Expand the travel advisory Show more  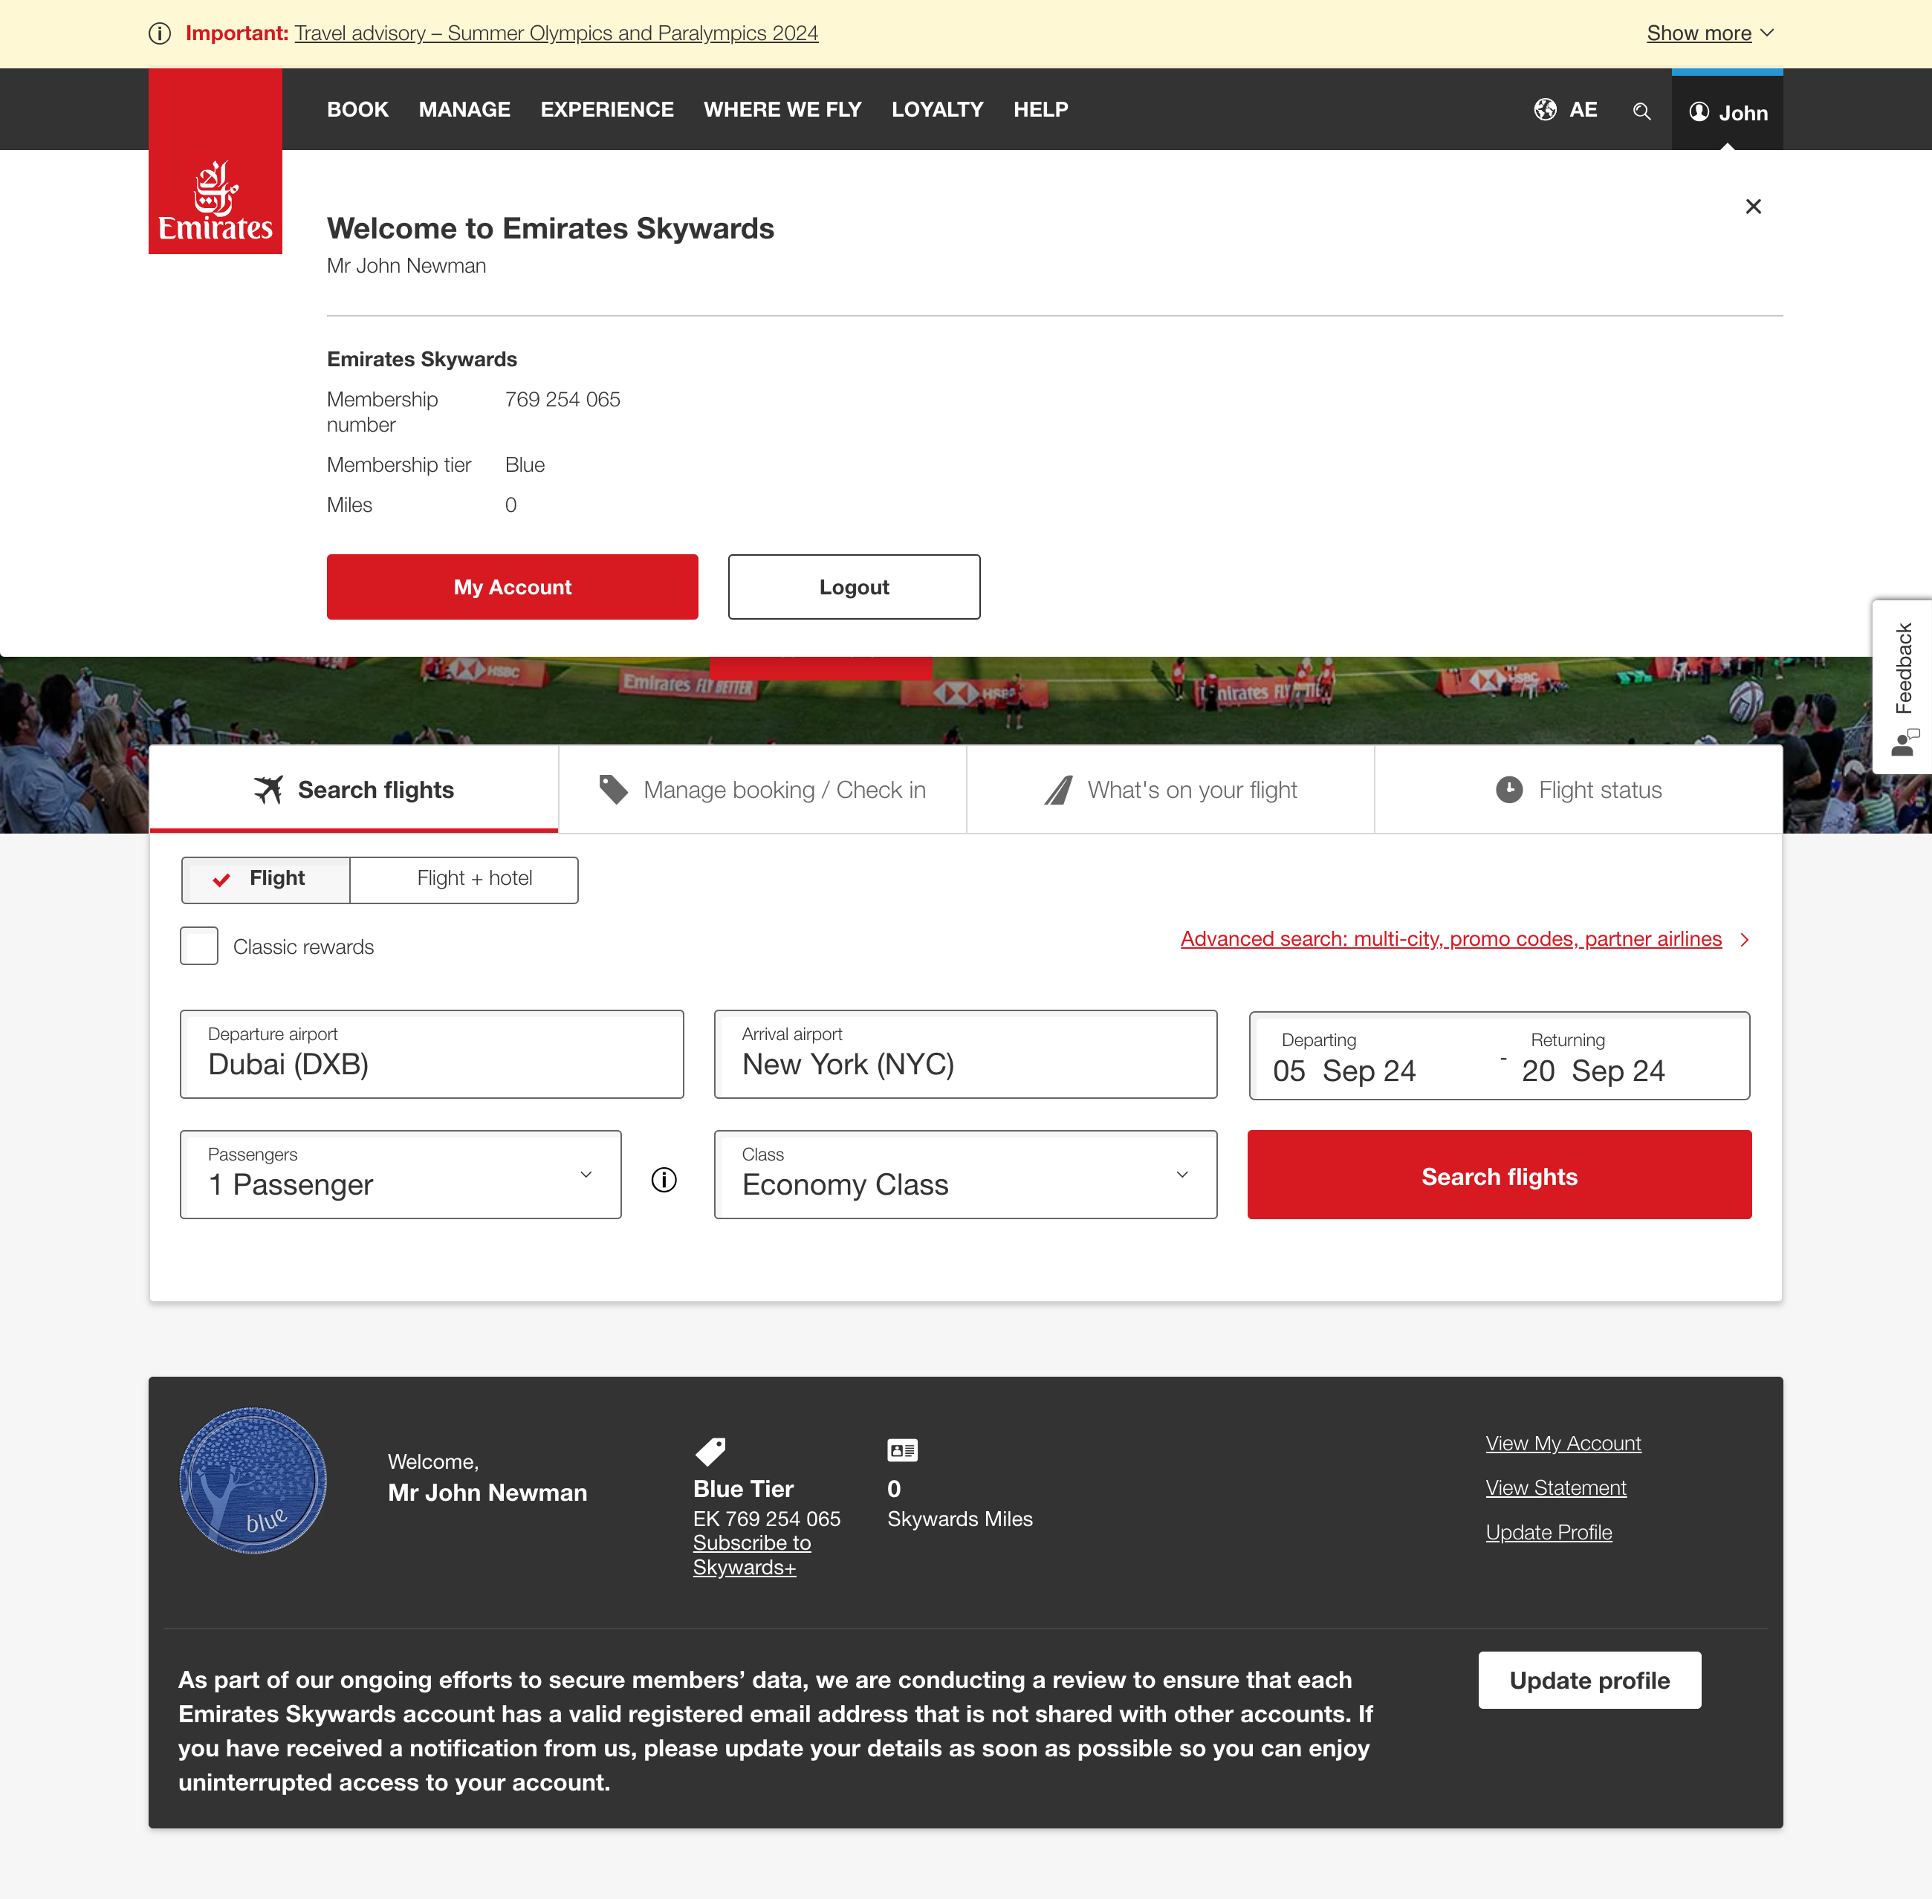(x=1710, y=33)
